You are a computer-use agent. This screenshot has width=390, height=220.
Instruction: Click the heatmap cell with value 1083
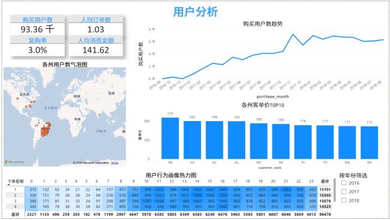coord(286,189)
